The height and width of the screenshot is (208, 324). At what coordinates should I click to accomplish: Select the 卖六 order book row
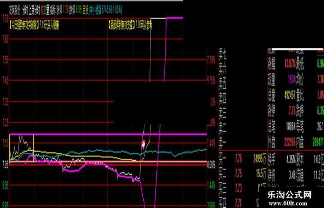pyautogui.click(x=223, y=69)
